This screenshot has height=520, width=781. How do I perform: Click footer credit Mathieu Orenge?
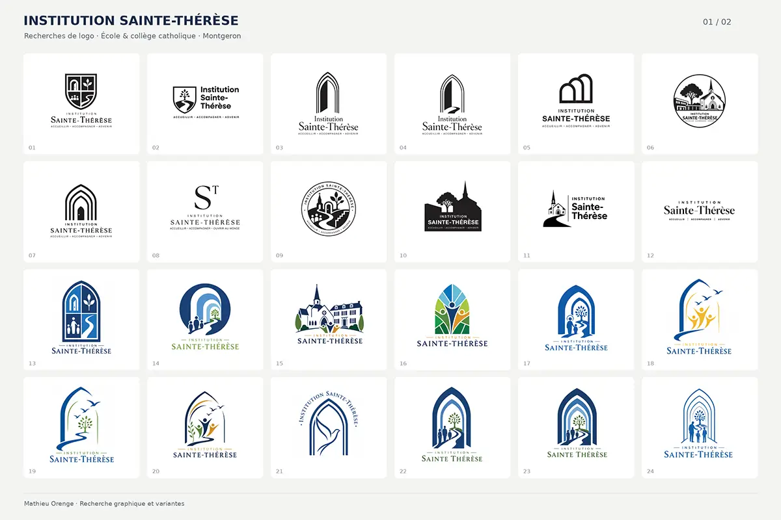(104, 504)
